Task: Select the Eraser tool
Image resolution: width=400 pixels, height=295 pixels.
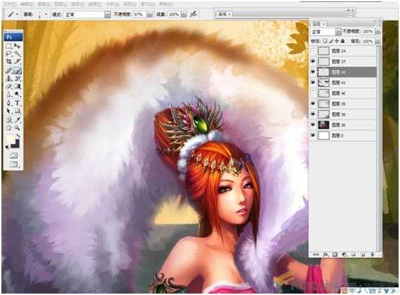Action: [x=9, y=86]
